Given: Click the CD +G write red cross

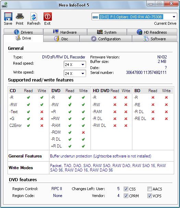Looking at the screenshot, I should click(x=42, y=119).
